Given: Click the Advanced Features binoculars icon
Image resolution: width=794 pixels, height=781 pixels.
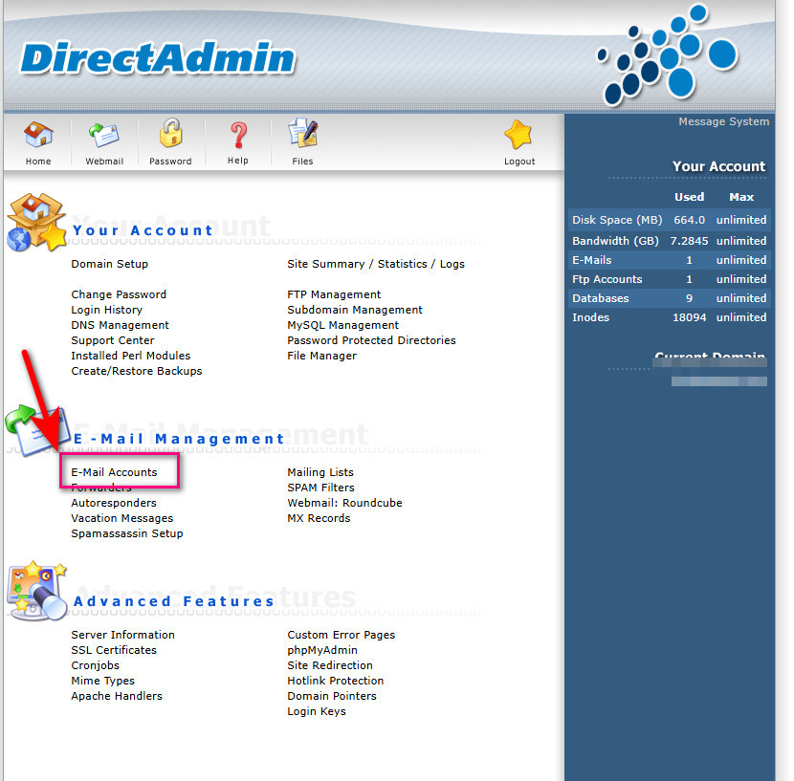Looking at the screenshot, I should 35,591.
